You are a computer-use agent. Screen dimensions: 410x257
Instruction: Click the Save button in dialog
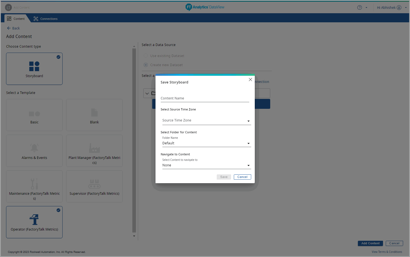[224, 177]
